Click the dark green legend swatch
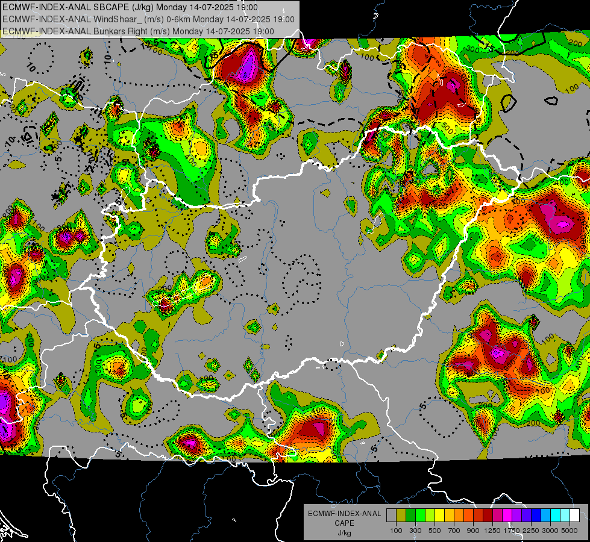The image size is (590, 542). pyautogui.click(x=410, y=516)
